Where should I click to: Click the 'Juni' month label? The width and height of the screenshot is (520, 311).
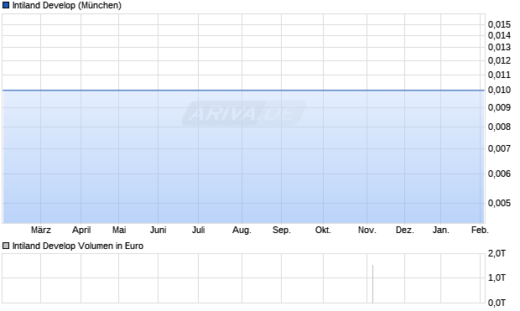click(159, 230)
